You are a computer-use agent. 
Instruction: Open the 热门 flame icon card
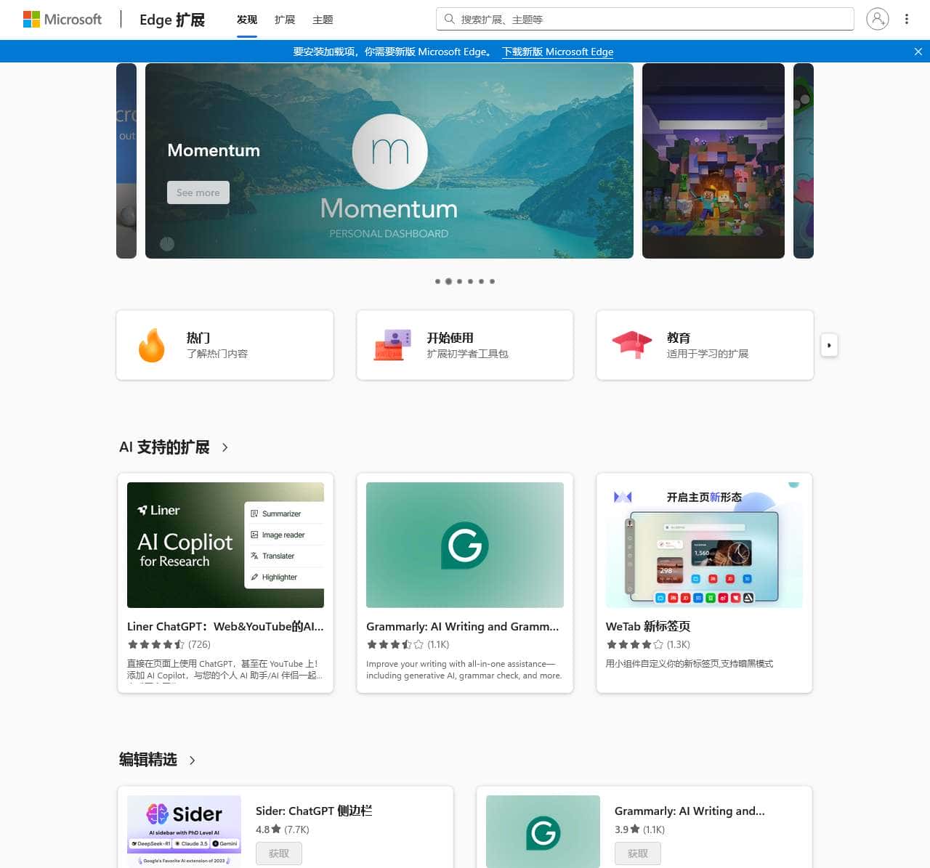(x=152, y=345)
